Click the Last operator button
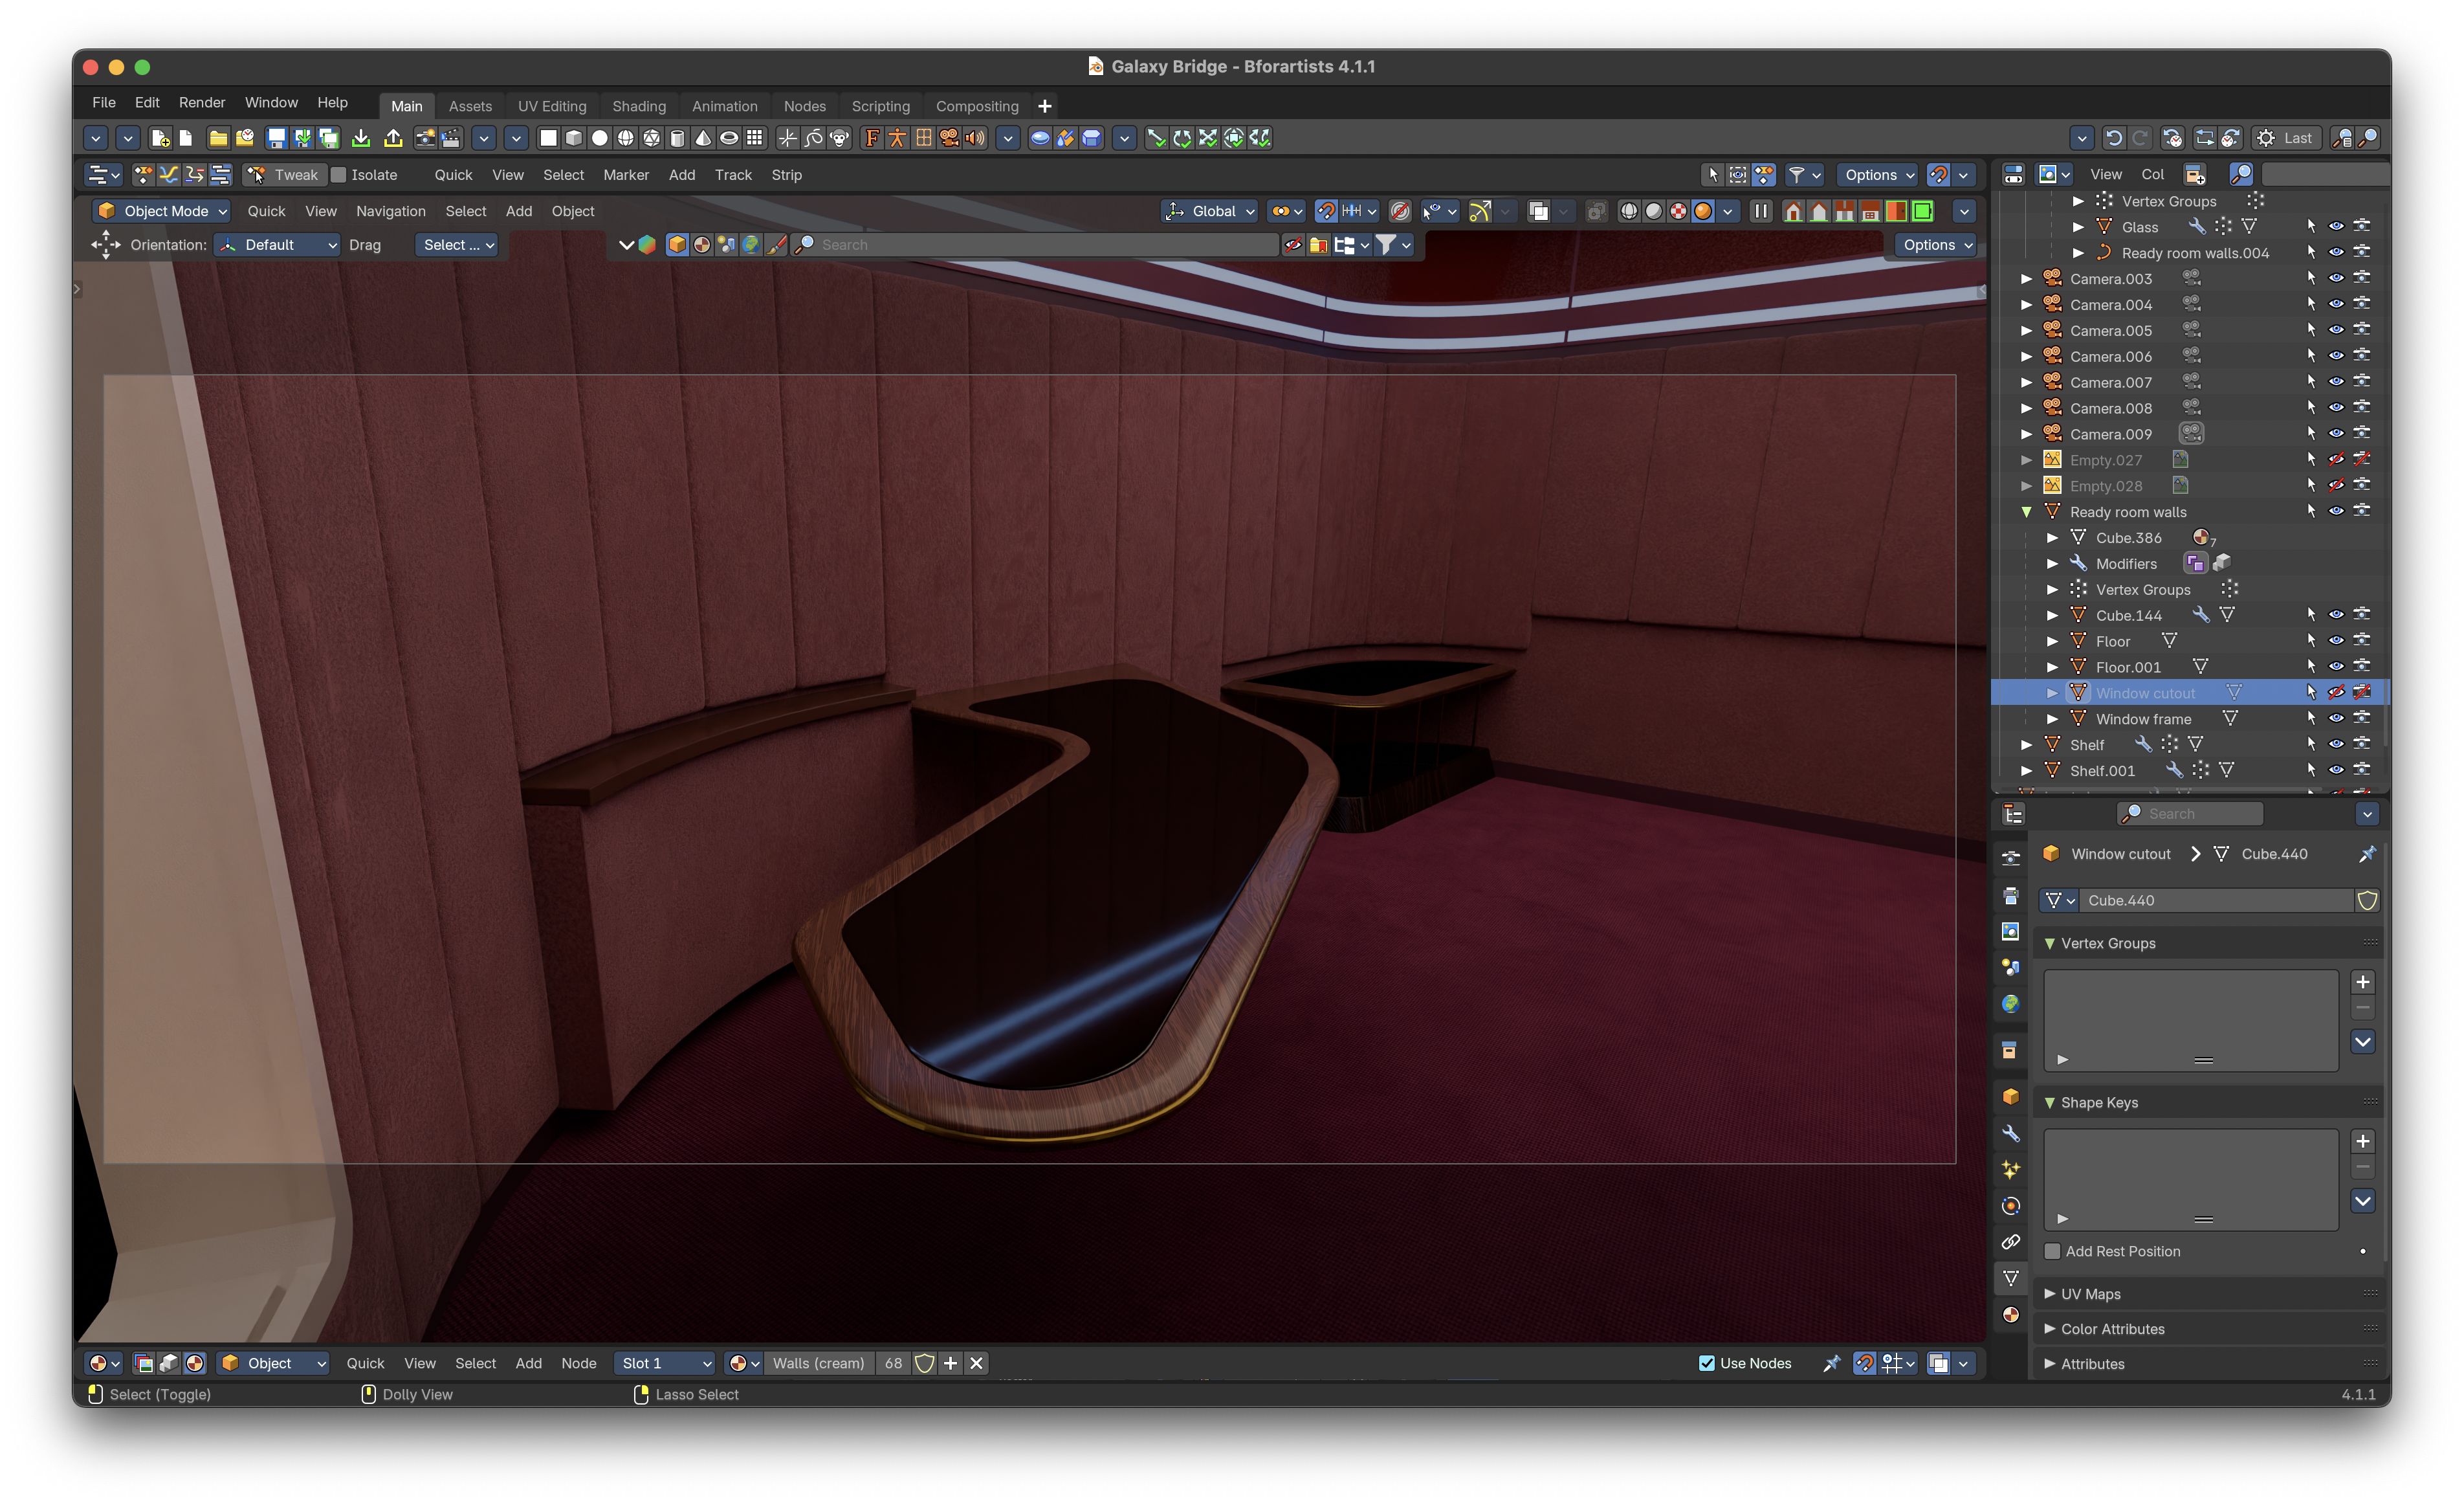The height and width of the screenshot is (1503, 2464). [2286, 138]
